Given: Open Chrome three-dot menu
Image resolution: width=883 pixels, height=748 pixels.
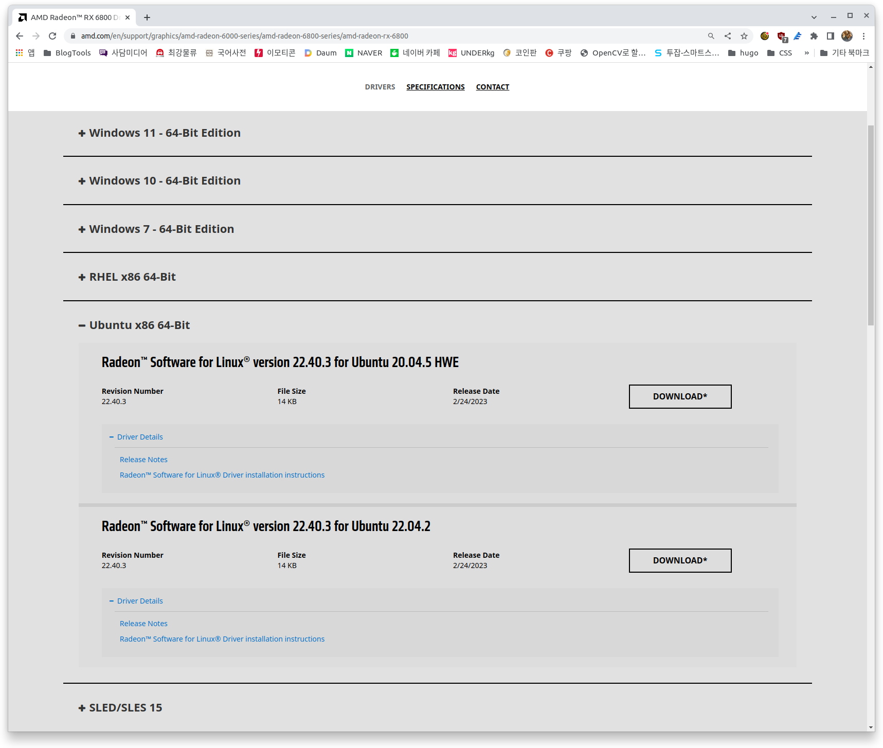Looking at the screenshot, I should [863, 36].
